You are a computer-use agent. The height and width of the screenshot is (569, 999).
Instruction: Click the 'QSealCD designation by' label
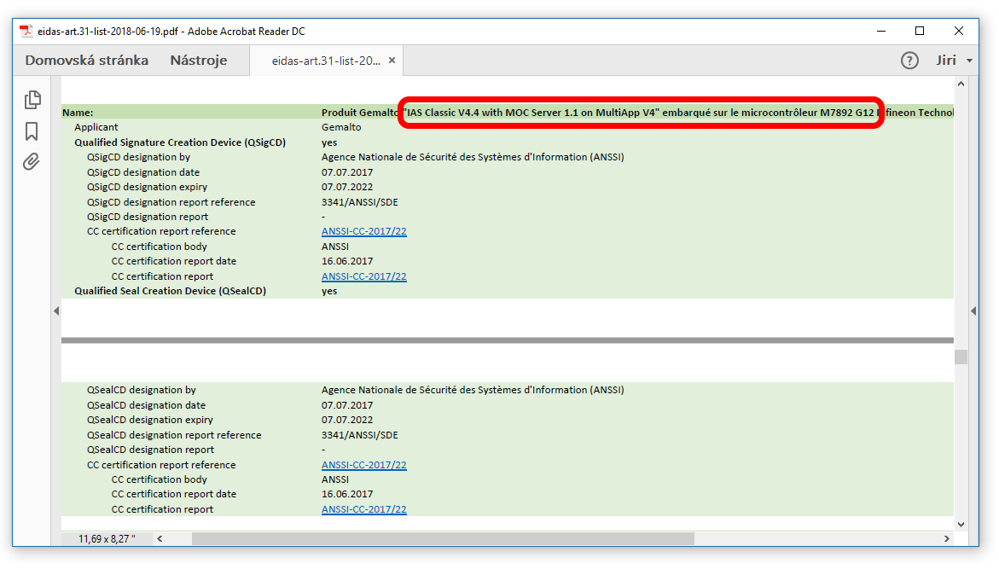(x=142, y=390)
